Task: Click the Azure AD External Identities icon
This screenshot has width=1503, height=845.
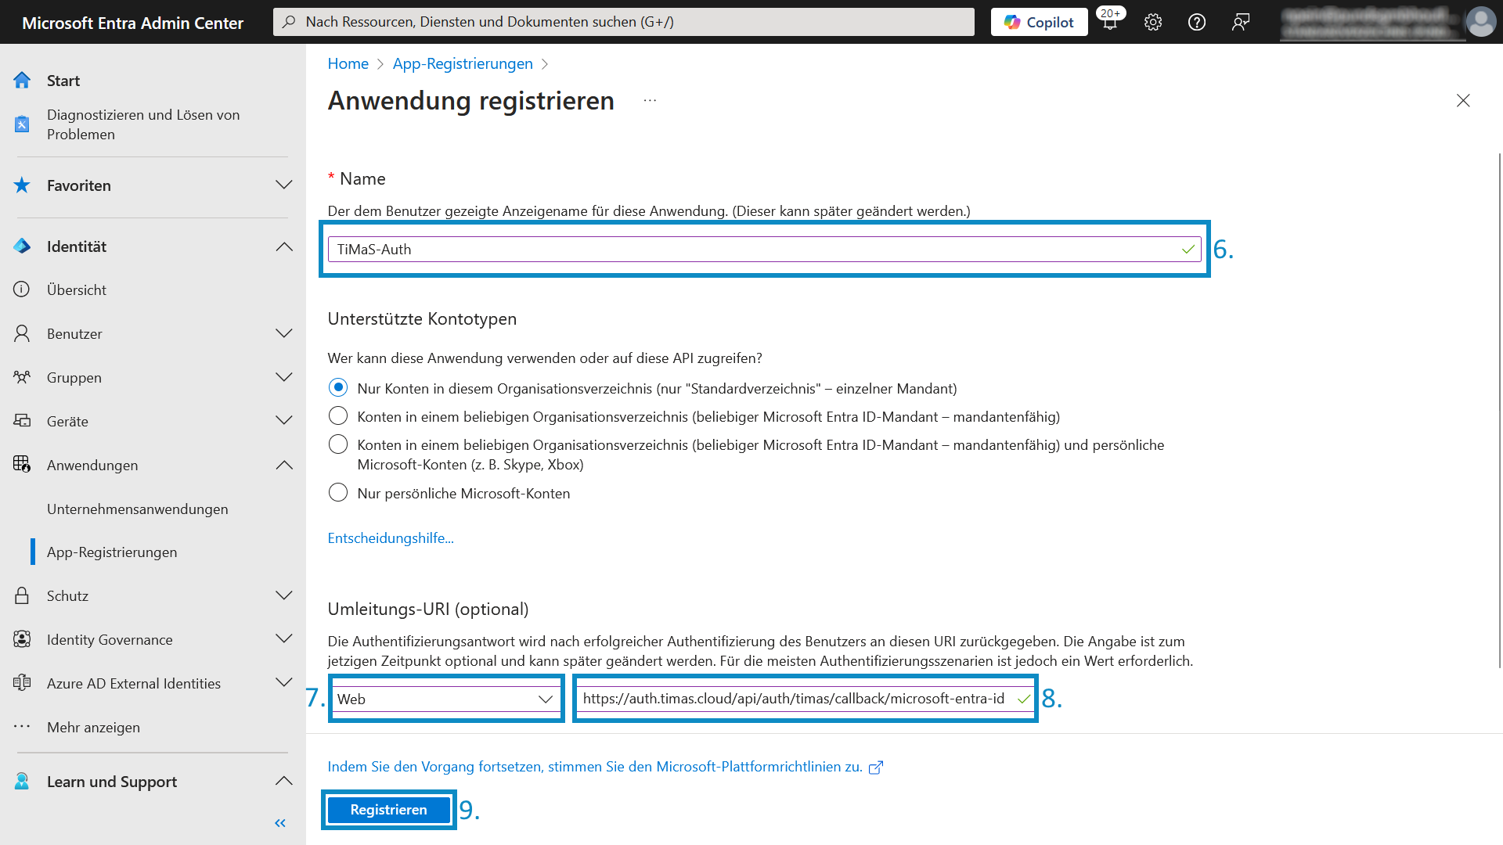Action: (x=22, y=683)
